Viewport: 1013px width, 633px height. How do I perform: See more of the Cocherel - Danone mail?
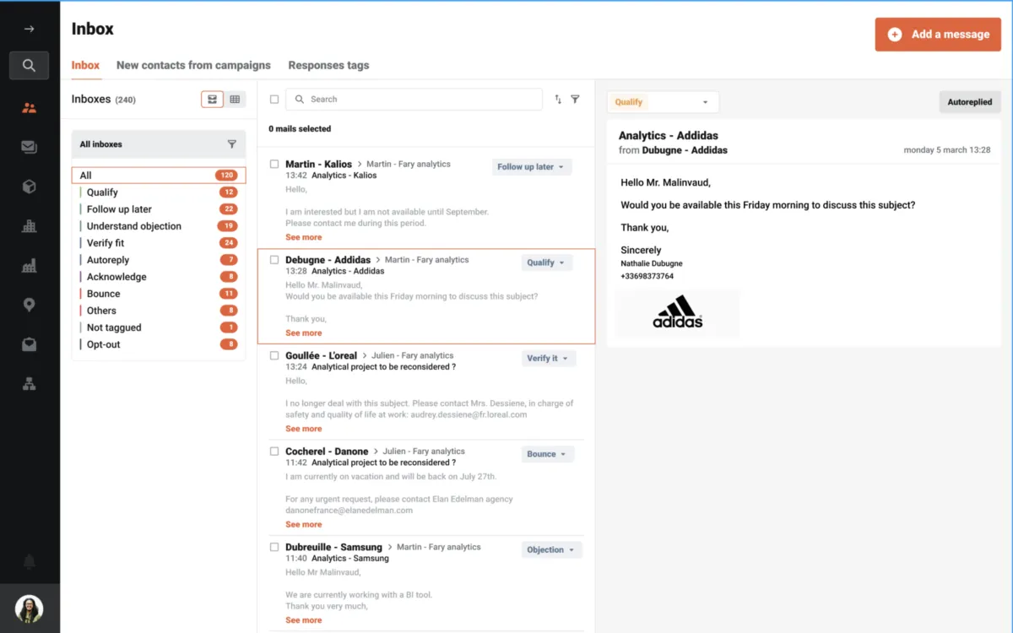pyautogui.click(x=303, y=524)
